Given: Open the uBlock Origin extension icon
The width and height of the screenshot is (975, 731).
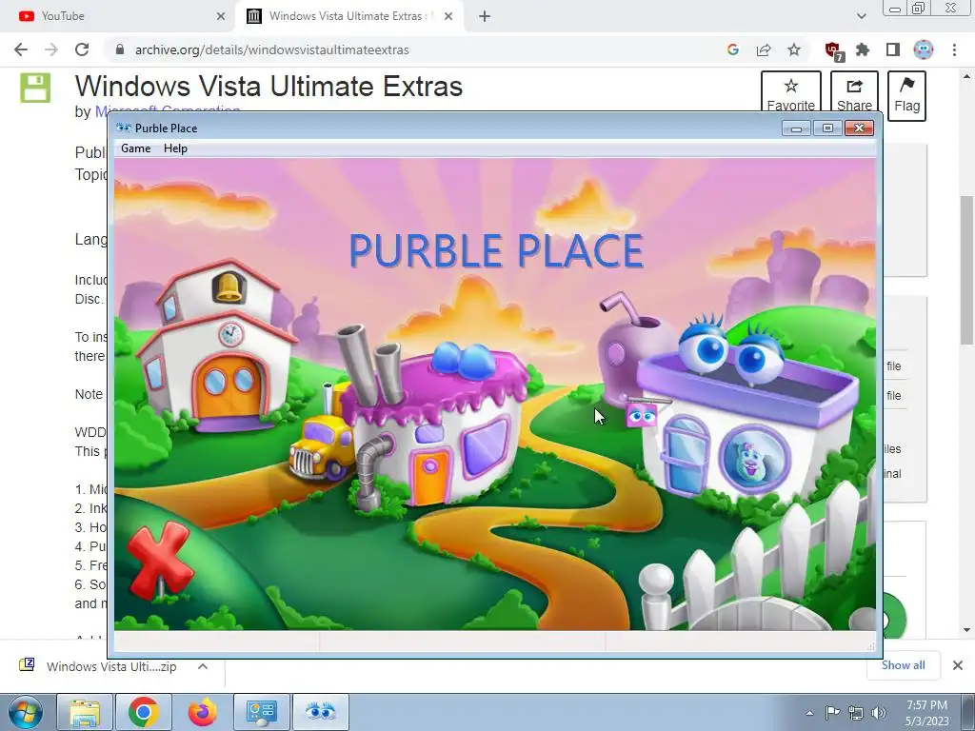Looking at the screenshot, I should [x=832, y=50].
